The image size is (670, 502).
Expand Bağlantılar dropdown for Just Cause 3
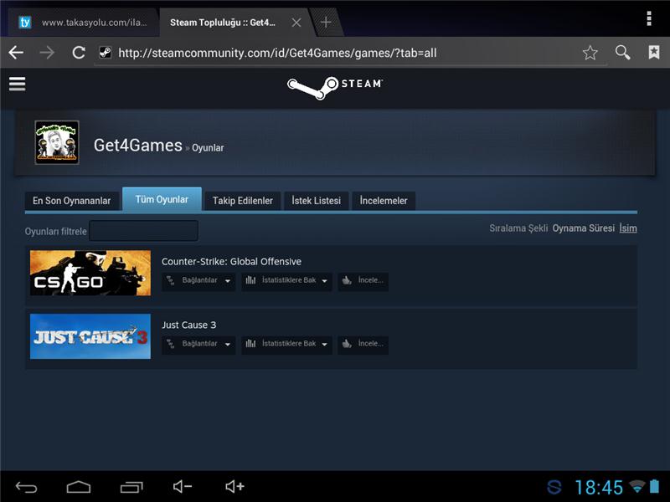[x=198, y=344]
